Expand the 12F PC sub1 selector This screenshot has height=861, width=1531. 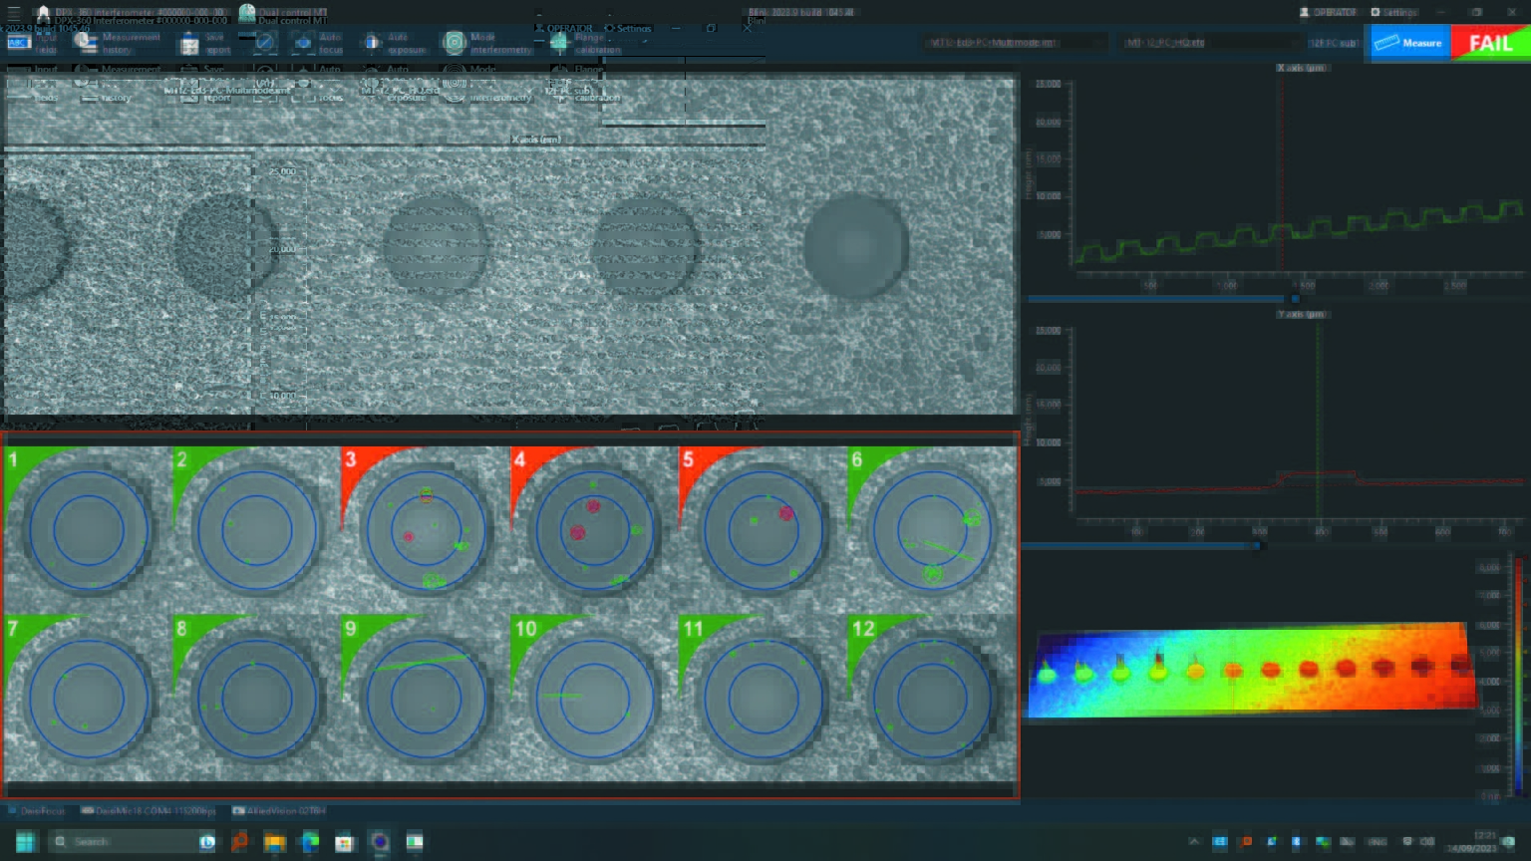point(1336,42)
